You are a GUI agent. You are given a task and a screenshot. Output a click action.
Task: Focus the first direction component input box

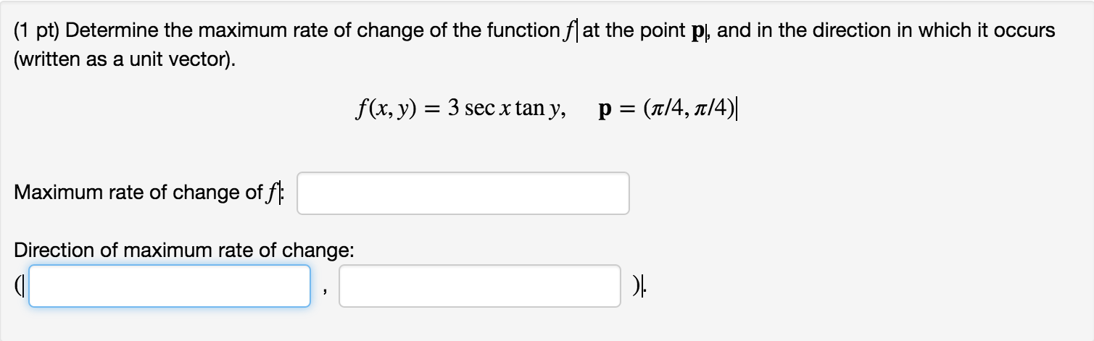[x=170, y=286]
